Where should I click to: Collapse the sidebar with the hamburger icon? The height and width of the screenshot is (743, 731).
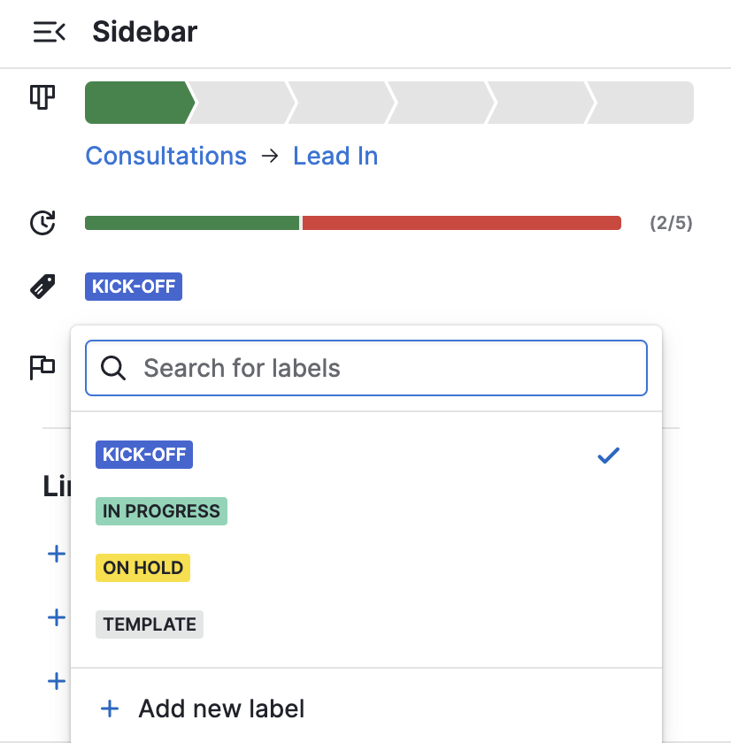click(48, 32)
